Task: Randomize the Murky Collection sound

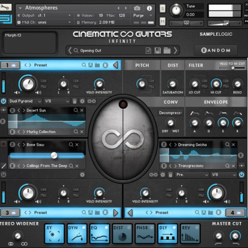Action: tap(12, 132)
